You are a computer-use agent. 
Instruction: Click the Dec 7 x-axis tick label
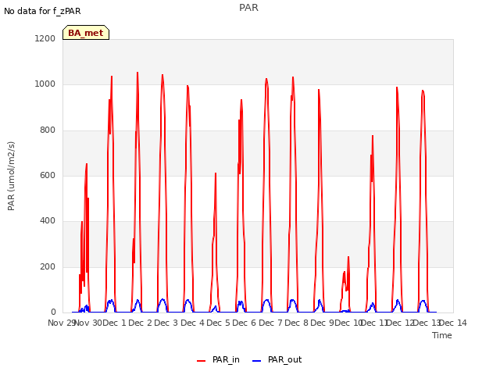coord(271,323)
